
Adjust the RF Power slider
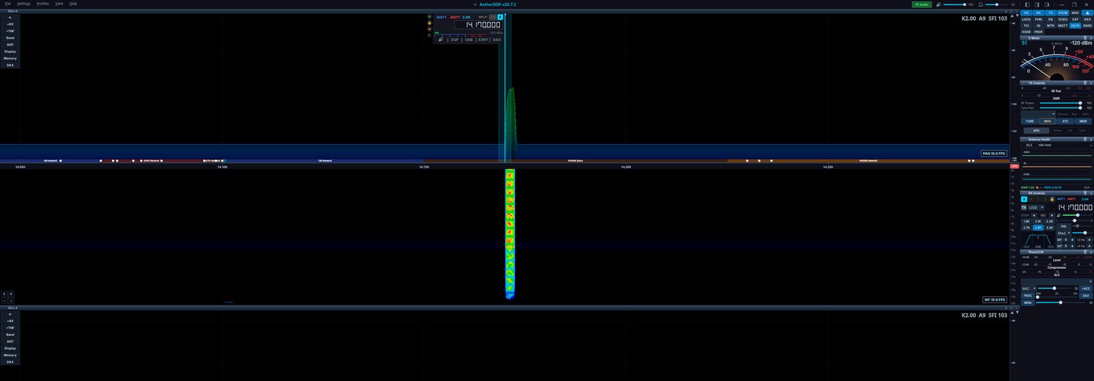pyautogui.click(x=1060, y=103)
